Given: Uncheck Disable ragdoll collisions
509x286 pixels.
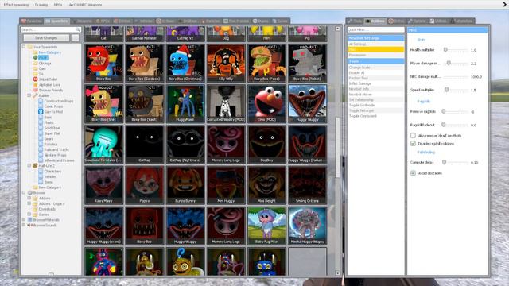Looking at the screenshot, I should click(413, 143).
